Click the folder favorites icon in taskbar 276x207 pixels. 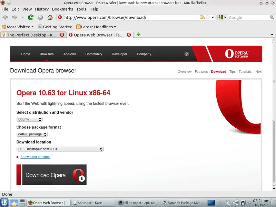(x=14, y=203)
